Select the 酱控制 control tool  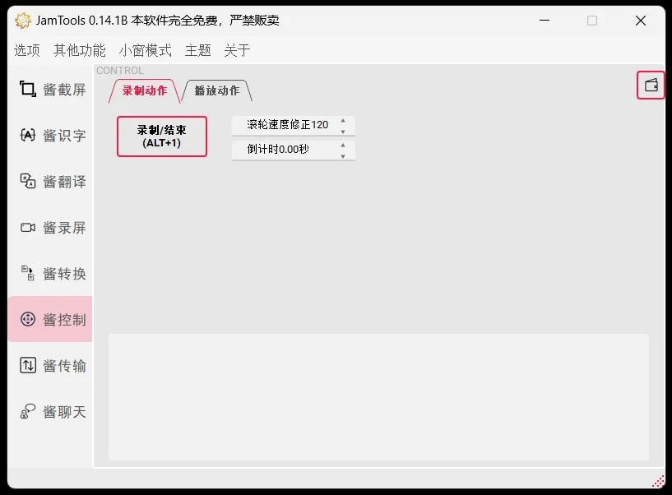[50, 319]
